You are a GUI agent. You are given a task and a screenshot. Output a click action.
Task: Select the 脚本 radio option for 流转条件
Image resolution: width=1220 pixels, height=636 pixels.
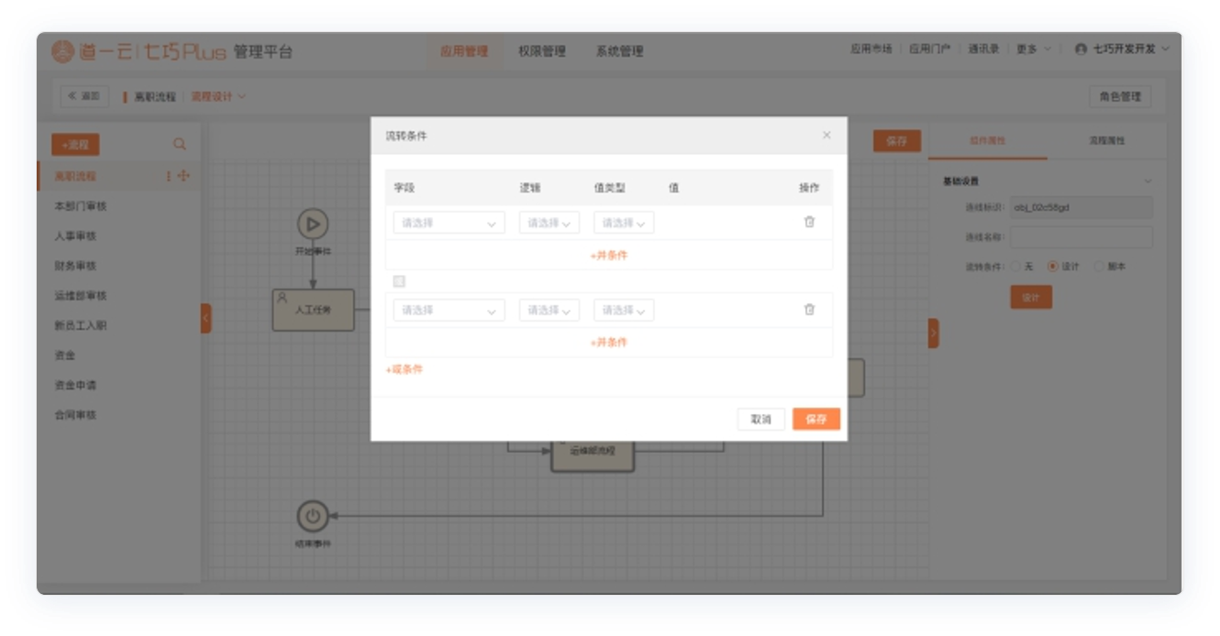coord(1099,267)
